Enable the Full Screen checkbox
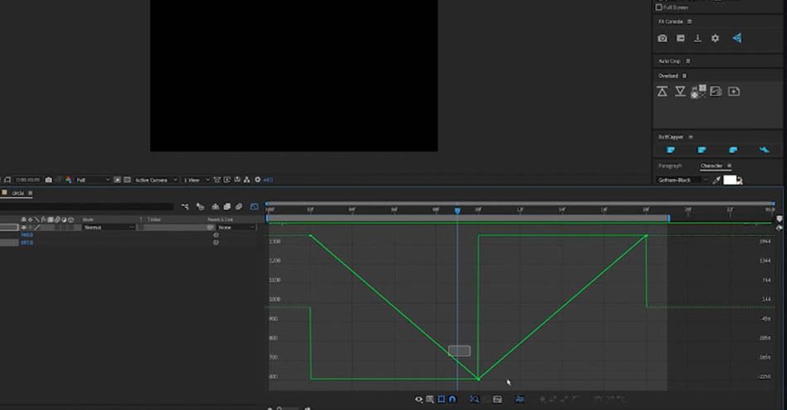The width and height of the screenshot is (787, 410). tap(659, 7)
